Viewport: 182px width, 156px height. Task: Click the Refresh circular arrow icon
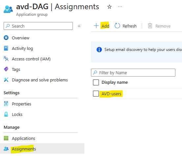[117, 26]
